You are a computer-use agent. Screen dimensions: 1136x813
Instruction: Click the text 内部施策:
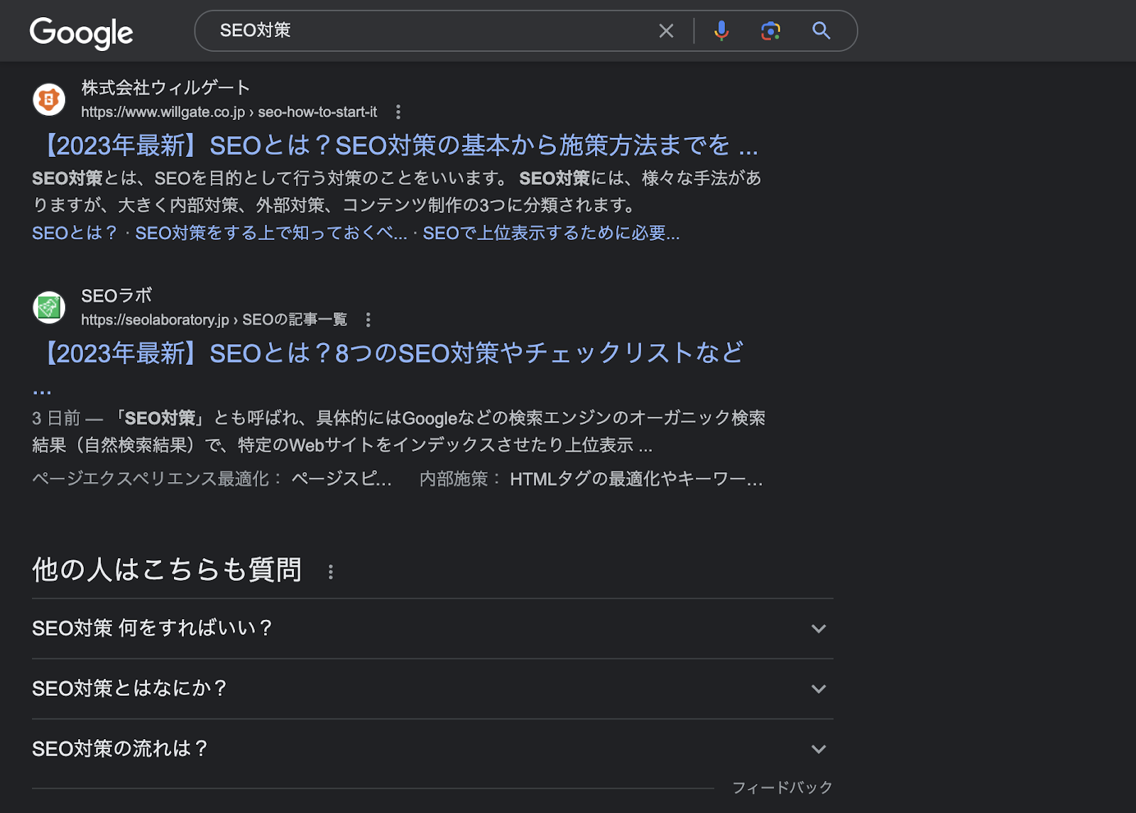point(460,479)
